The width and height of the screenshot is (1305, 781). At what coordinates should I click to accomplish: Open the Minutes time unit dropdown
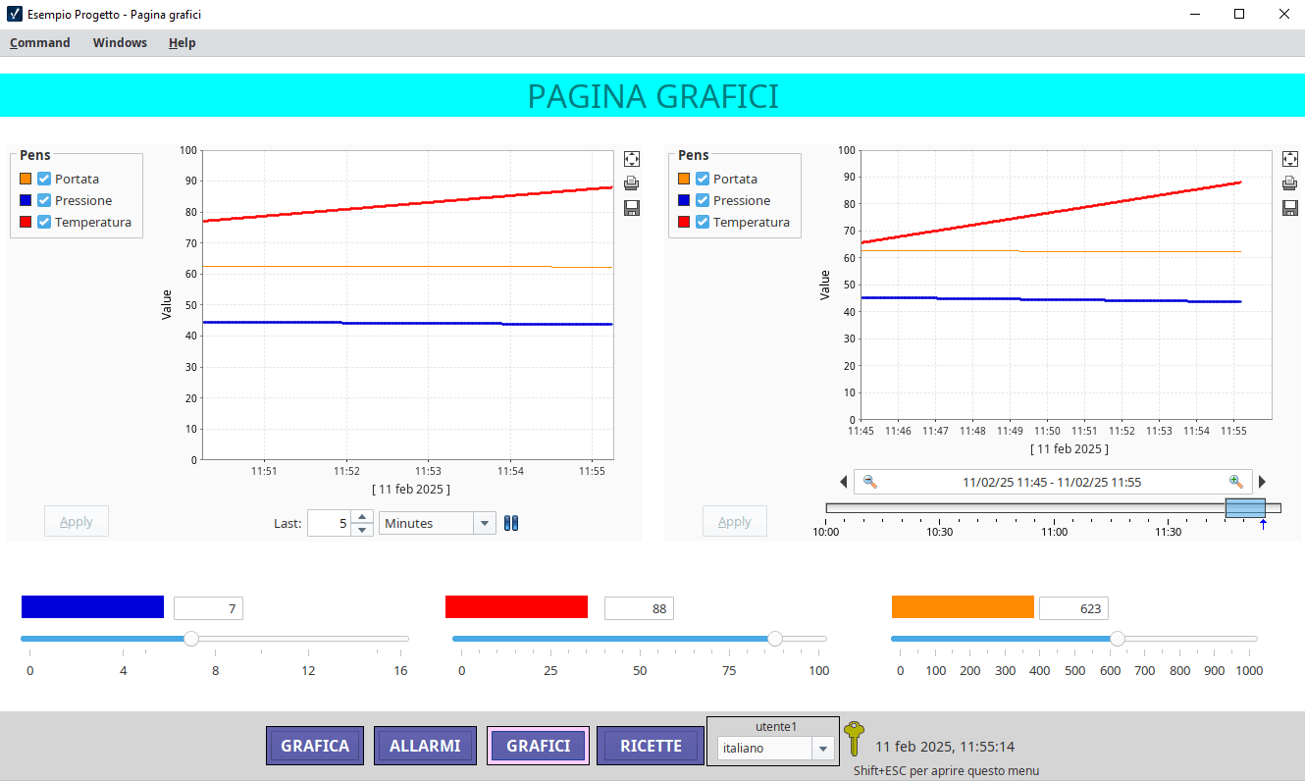click(485, 523)
